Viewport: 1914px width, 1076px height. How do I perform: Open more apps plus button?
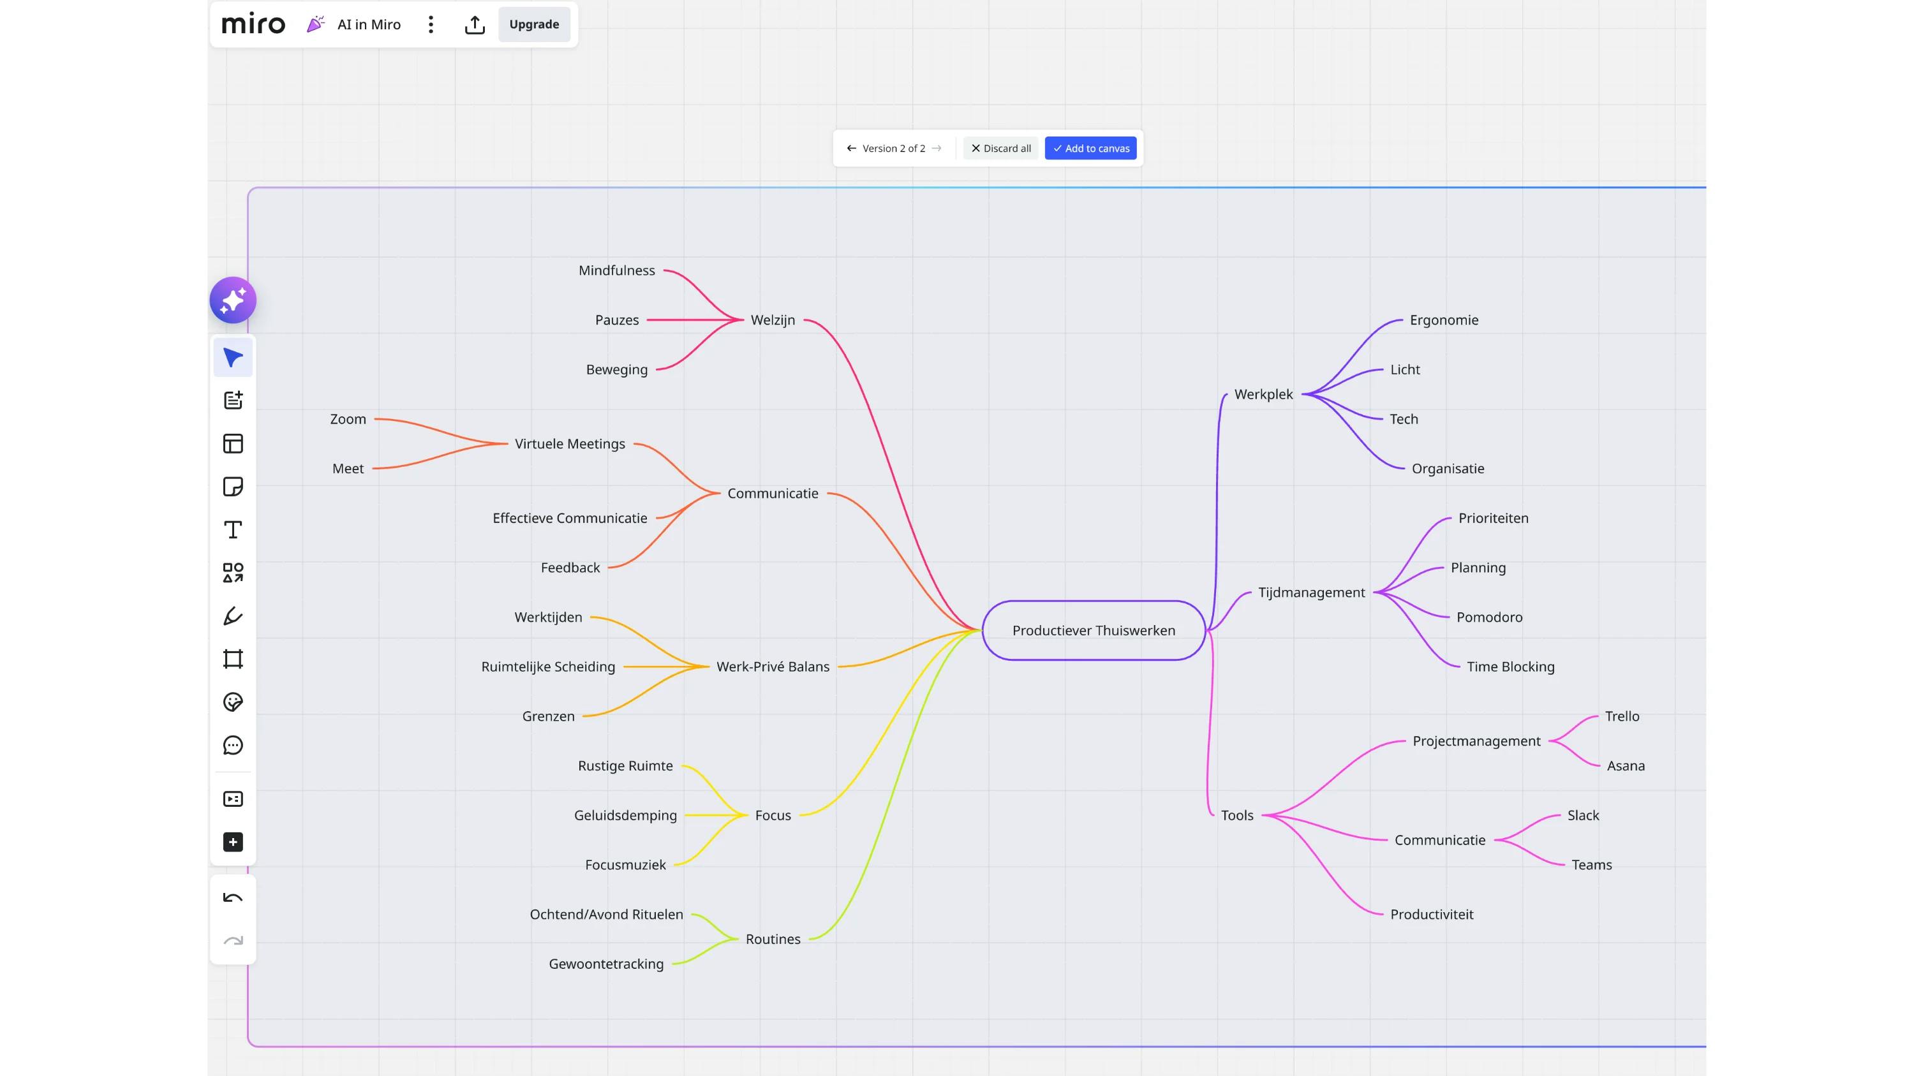[233, 842]
